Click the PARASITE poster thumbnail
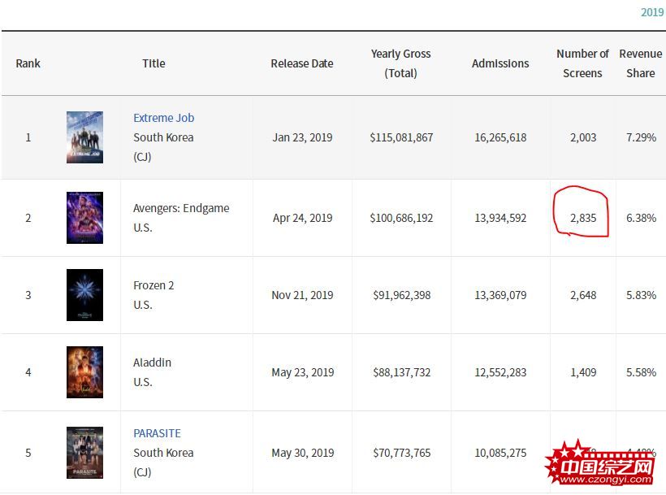Viewport: 666px width, 495px height. 84,453
